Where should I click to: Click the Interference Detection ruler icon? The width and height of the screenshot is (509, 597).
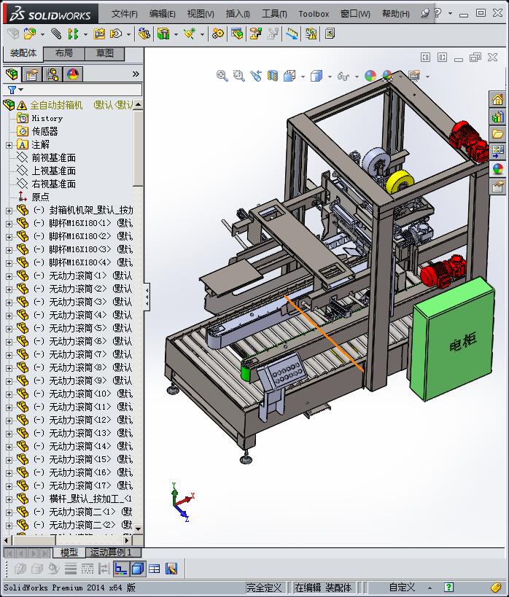(x=292, y=34)
